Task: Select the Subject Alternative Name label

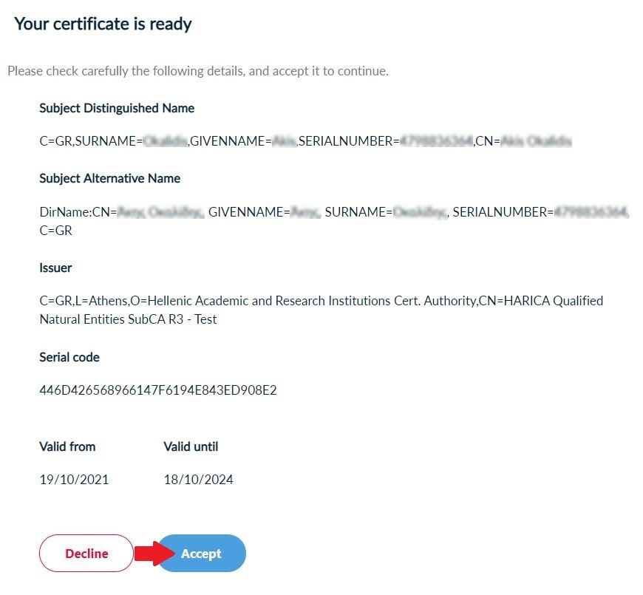Action: tap(109, 178)
